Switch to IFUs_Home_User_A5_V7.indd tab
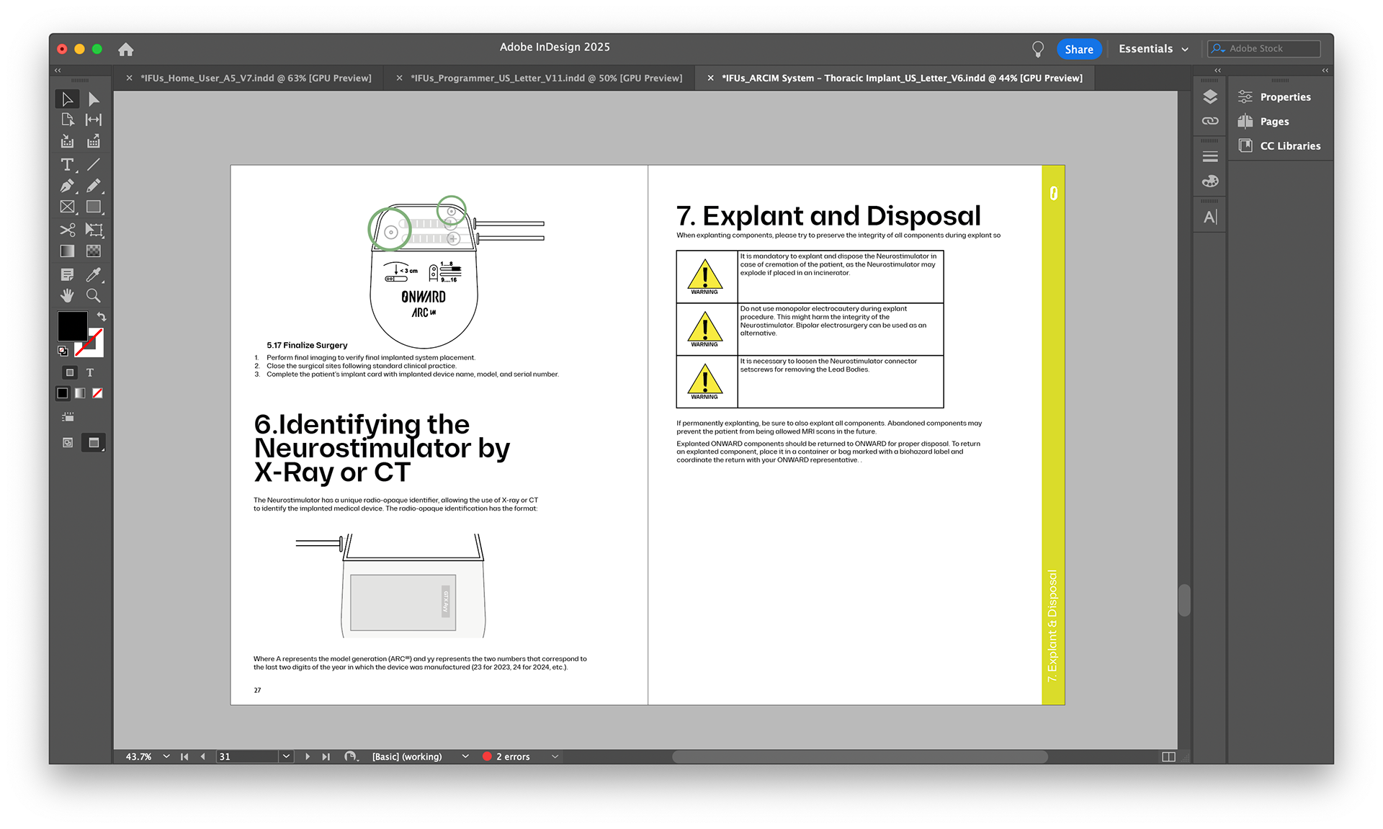 tap(256, 78)
